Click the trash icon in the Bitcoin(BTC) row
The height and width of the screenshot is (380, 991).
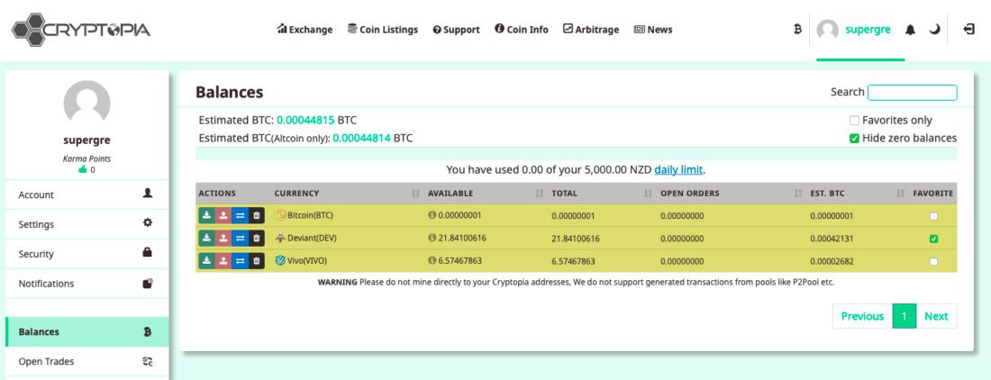coord(256,215)
